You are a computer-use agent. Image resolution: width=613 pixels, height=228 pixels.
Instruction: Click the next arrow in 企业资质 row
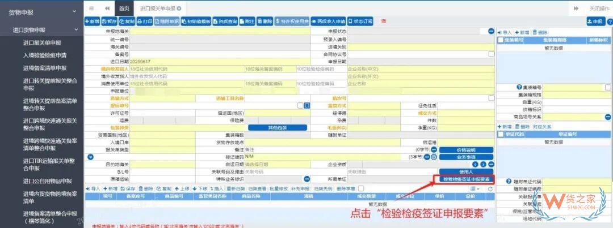pyautogui.click(x=483, y=165)
